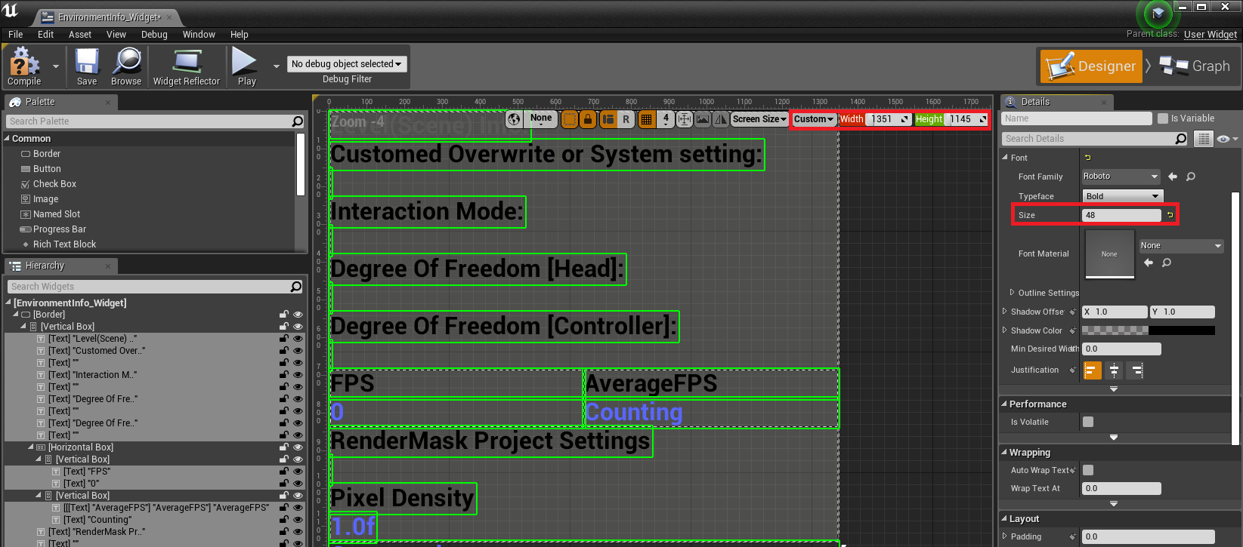
Task: Open the Debug menu
Action: coord(154,35)
